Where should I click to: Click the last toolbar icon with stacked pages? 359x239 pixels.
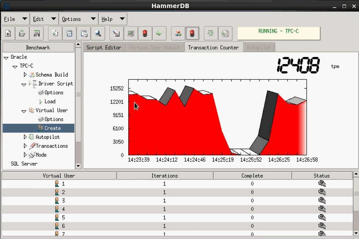click(x=225, y=33)
